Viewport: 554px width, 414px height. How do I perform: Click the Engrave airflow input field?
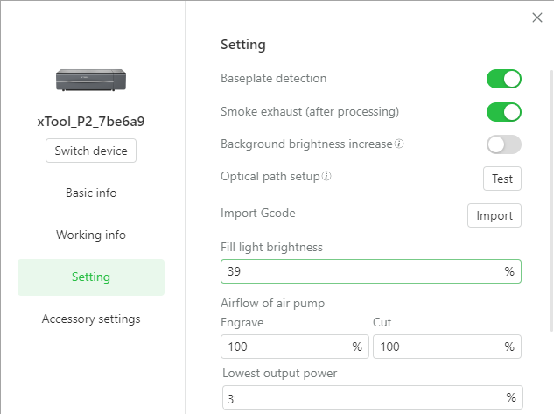[x=284, y=347]
